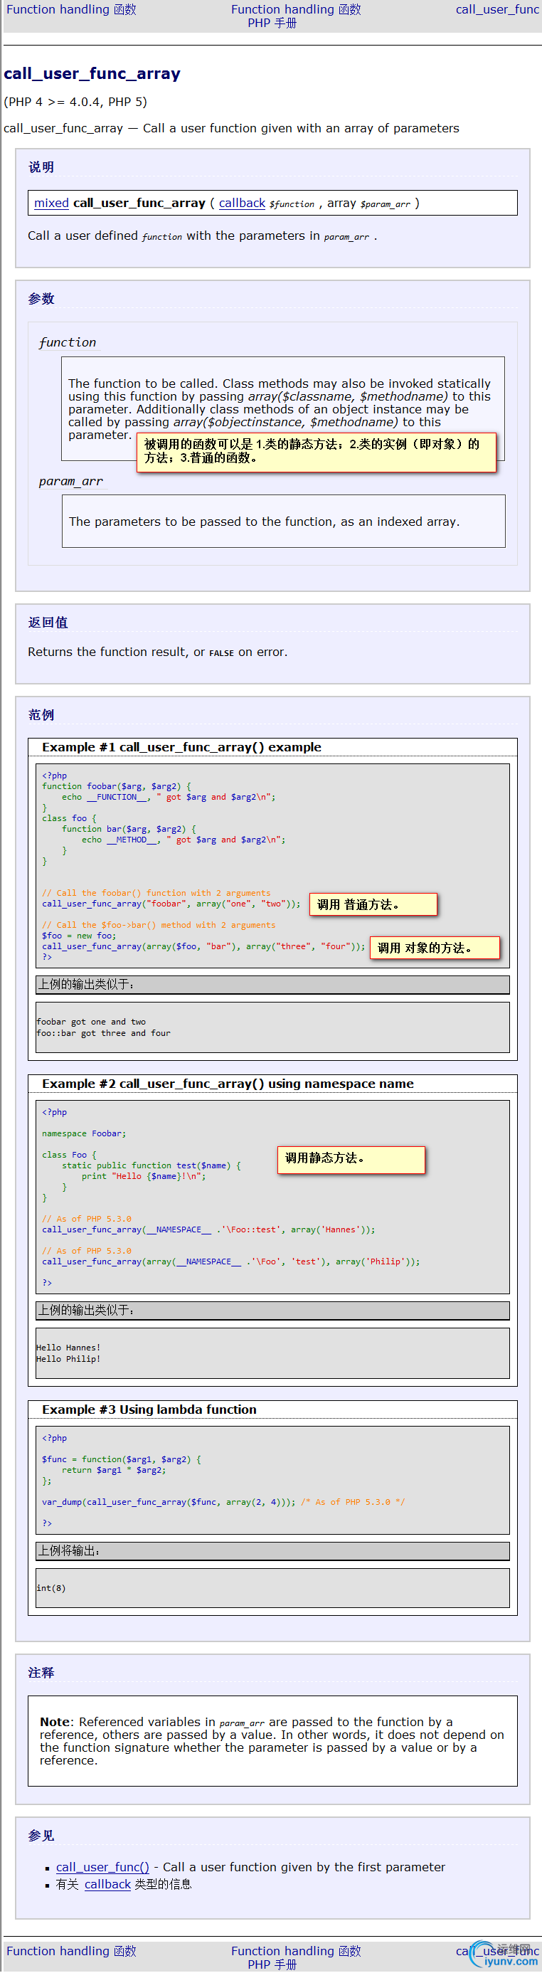This screenshot has width=542, height=1973.
Task: Click the function parameter term
Action: (x=68, y=342)
